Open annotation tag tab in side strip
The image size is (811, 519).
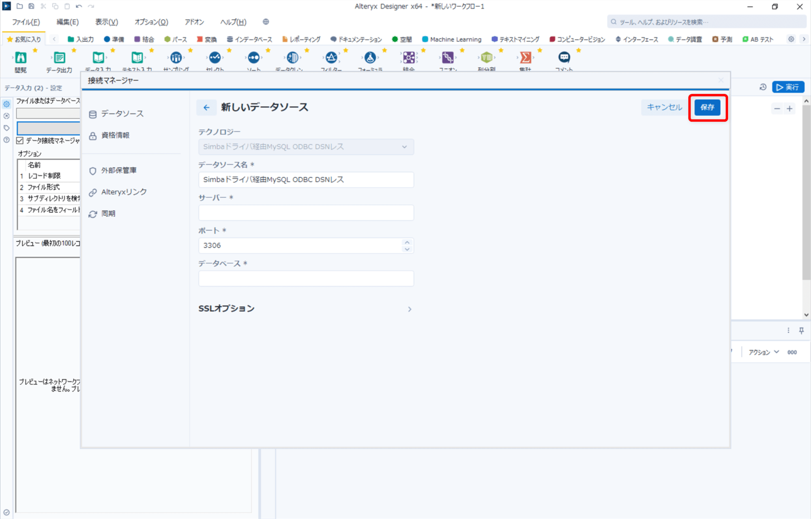[x=6, y=128]
